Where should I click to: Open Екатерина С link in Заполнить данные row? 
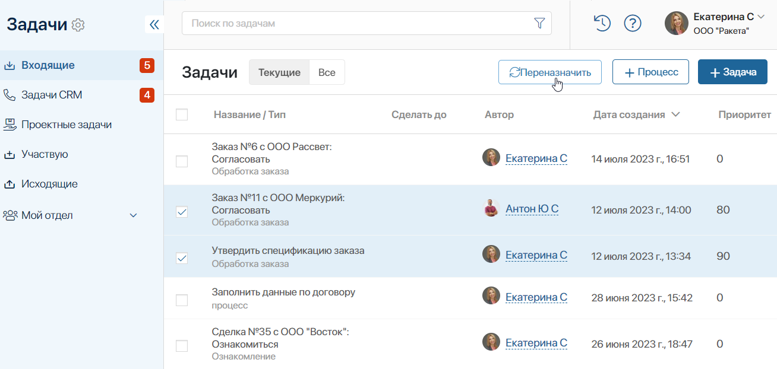click(x=536, y=297)
